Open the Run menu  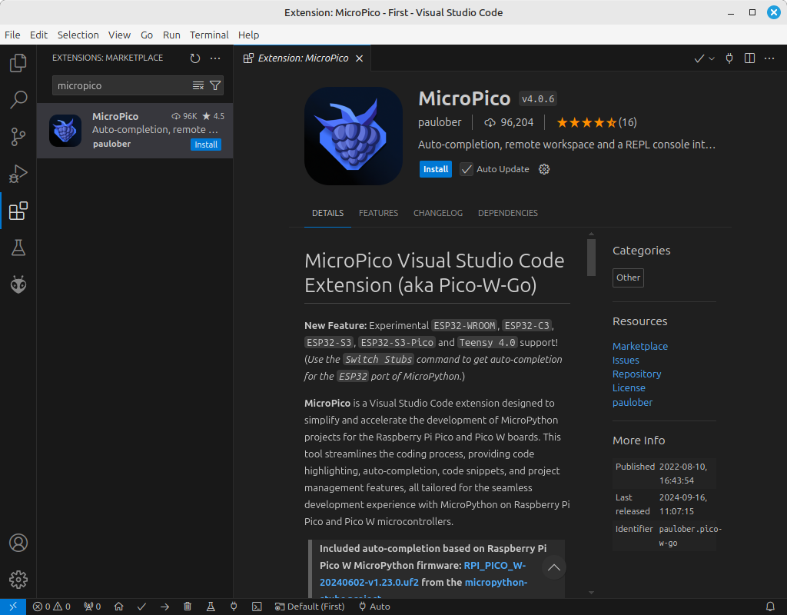(171, 35)
